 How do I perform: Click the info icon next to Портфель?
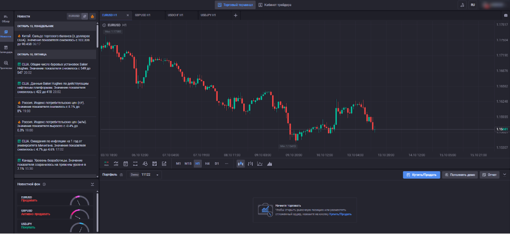click(x=121, y=175)
